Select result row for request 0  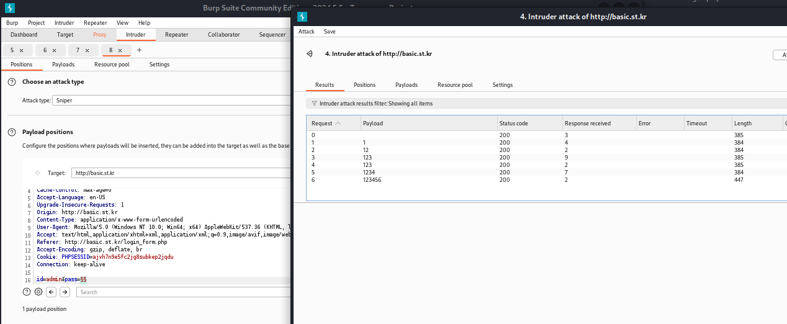pyautogui.click(x=546, y=135)
